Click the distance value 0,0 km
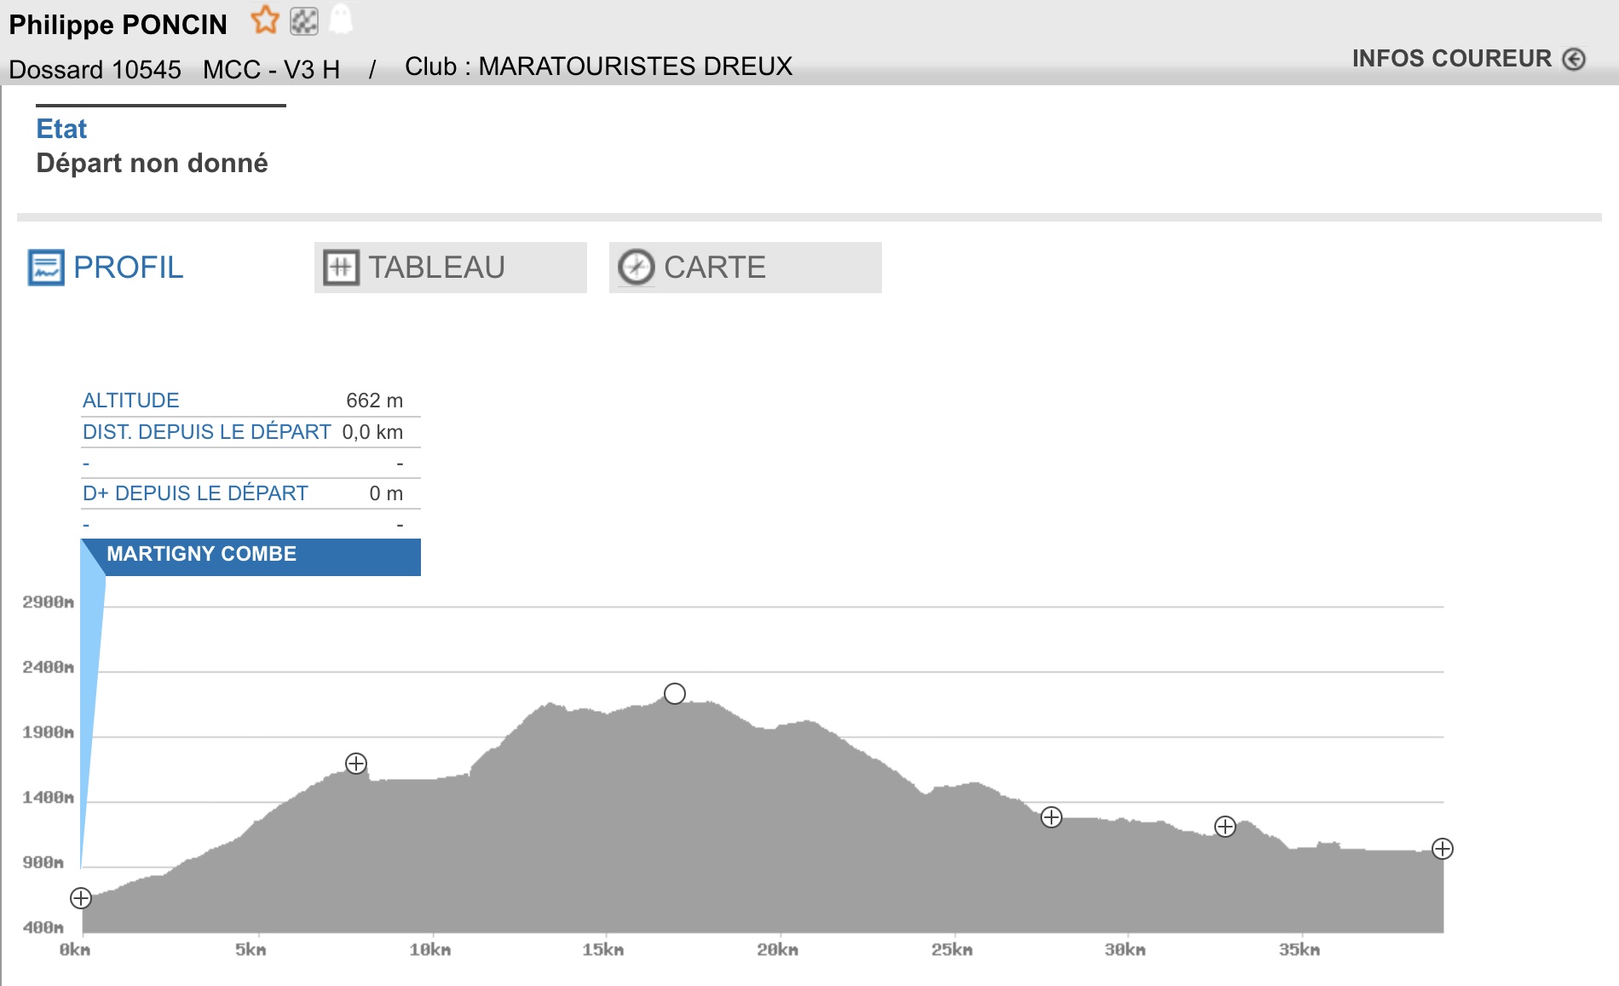1619x986 pixels. [x=372, y=432]
